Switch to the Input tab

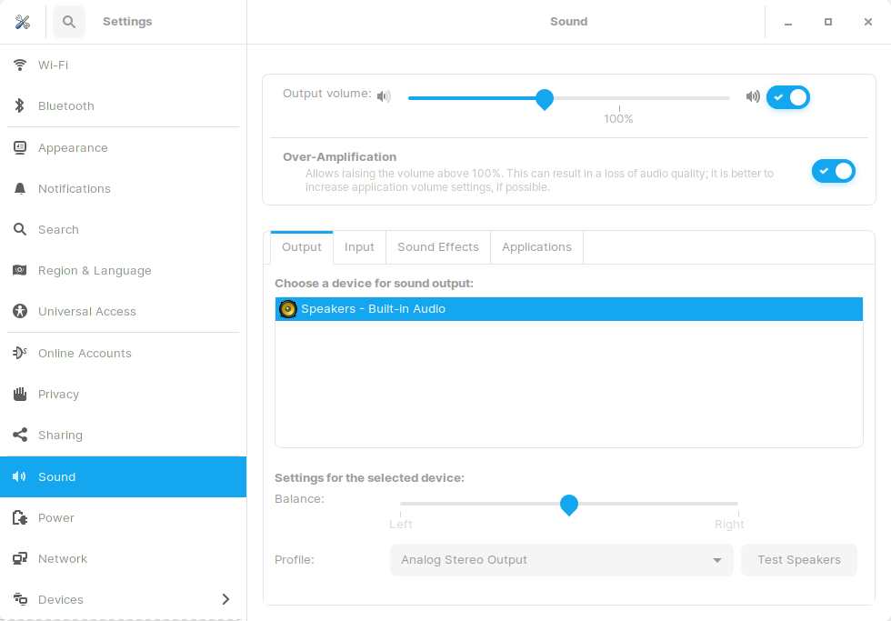pos(359,247)
